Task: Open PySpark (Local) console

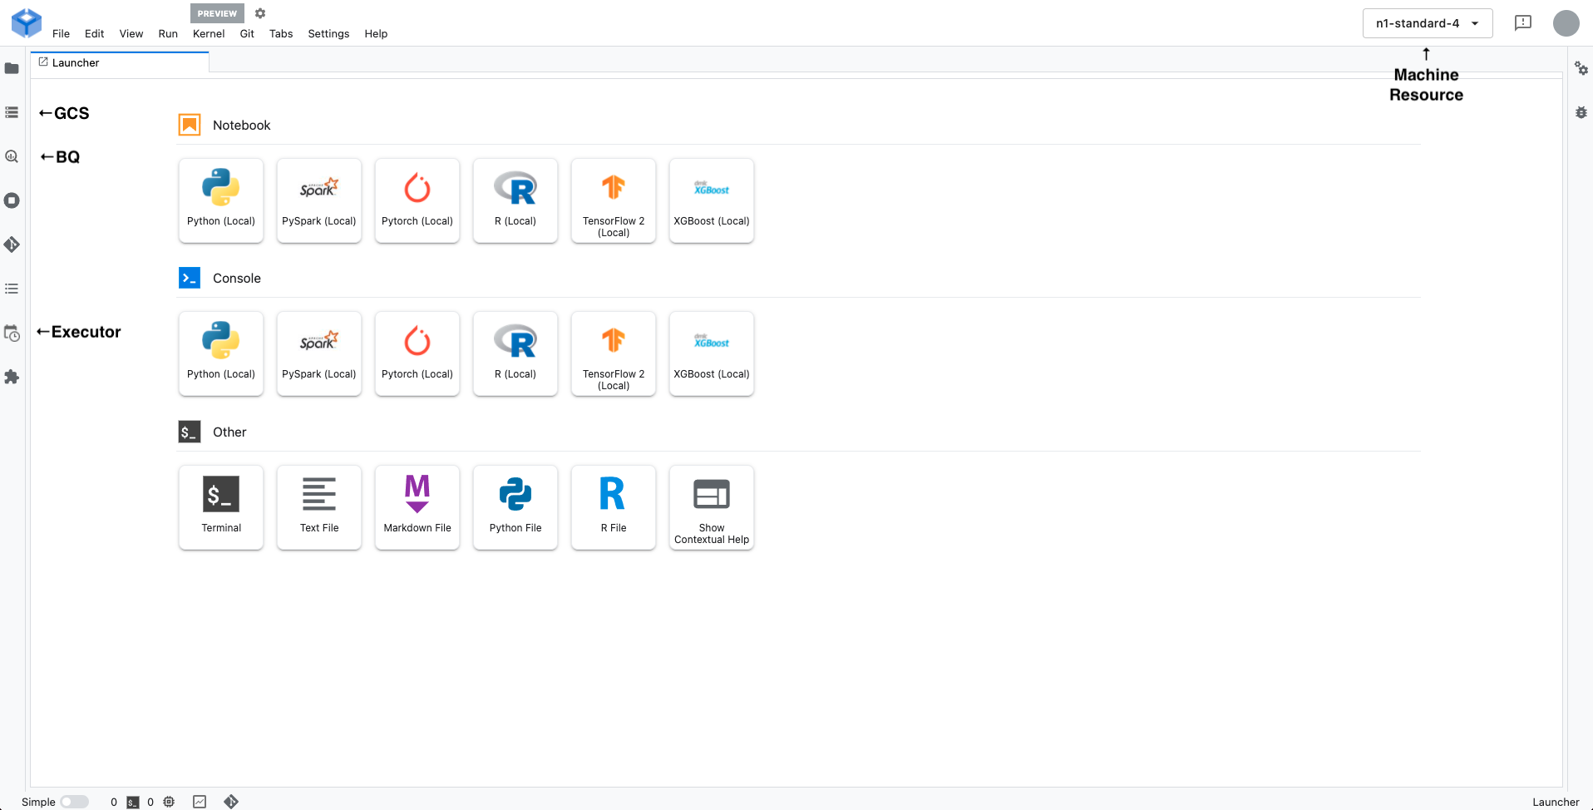Action: 319,353
